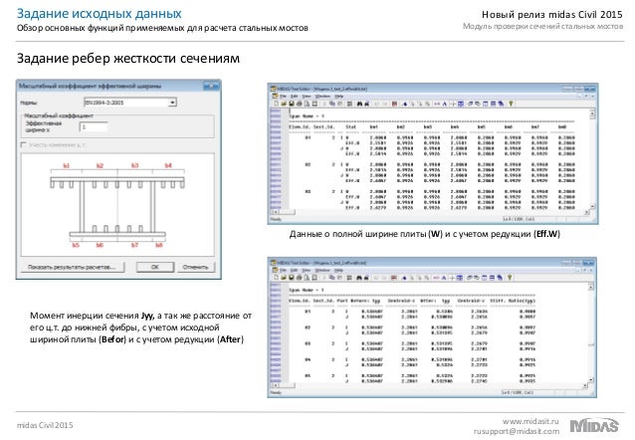Screen dimensions: 635x440
Task: Open File menu in the Iyy text editor
Action: coord(283,270)
